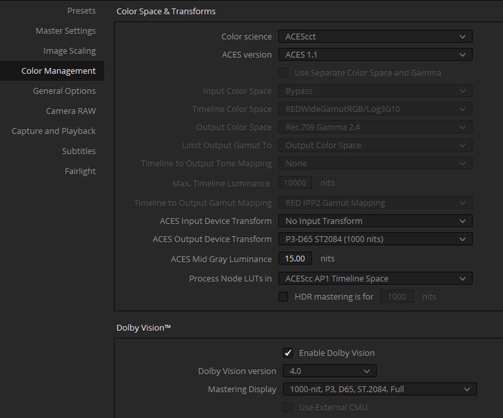Screen dimensions: 503x418
Task: Open the Color science dropdown
Action: point(375,37)
